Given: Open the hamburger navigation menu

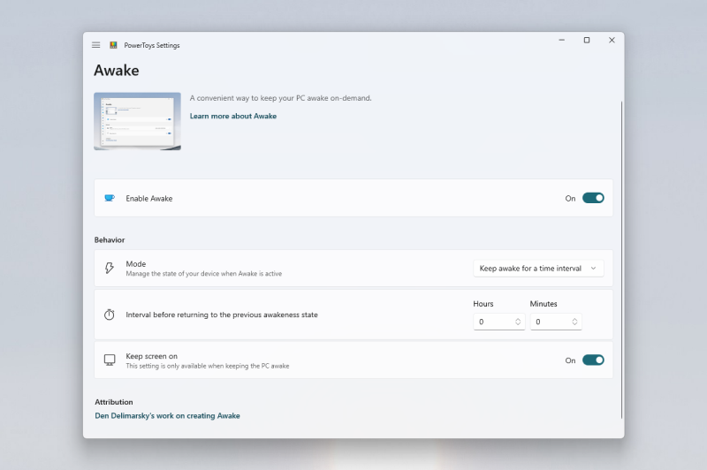Looking at the screenshot, I should click(96, 45).
